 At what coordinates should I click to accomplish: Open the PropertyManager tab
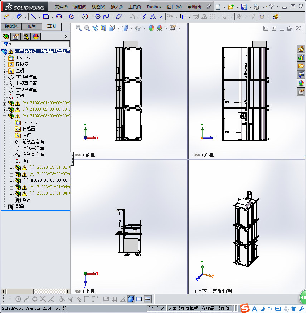[x=16, y=37]
